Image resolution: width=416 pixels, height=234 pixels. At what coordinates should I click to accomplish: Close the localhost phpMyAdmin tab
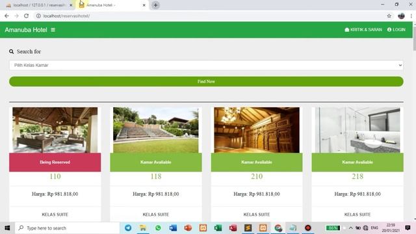(x=71, y=5)
